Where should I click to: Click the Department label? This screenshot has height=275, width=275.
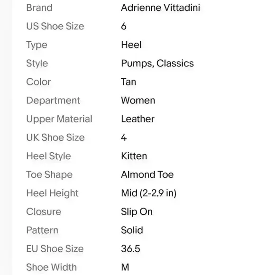tap(53, 101)
